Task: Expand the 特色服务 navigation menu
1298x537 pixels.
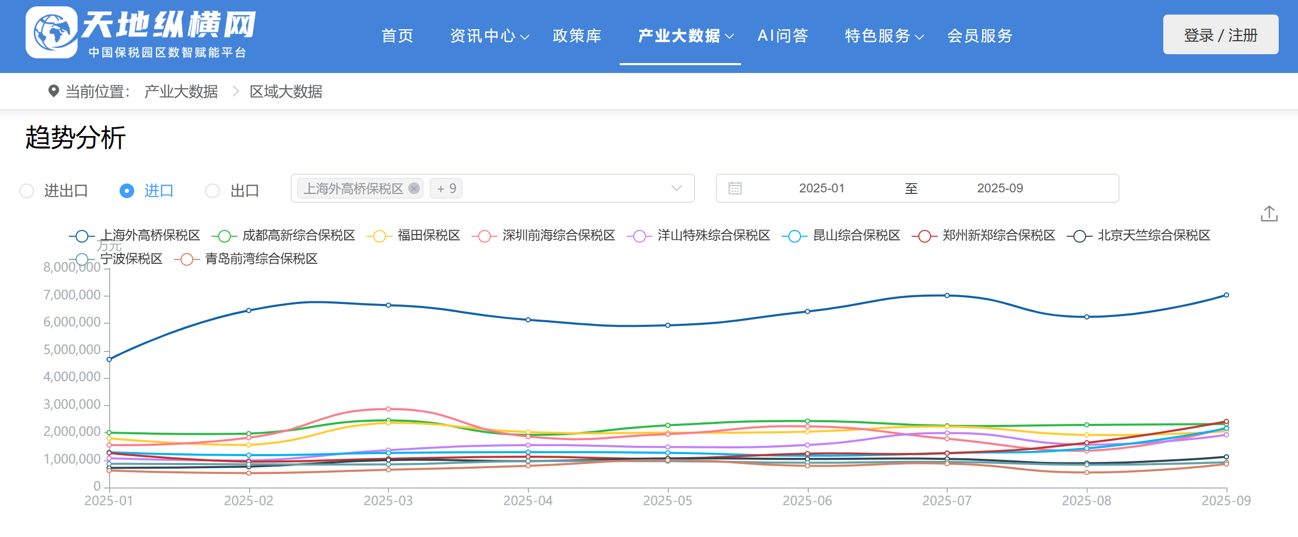Action: click(x=883, y=36)
